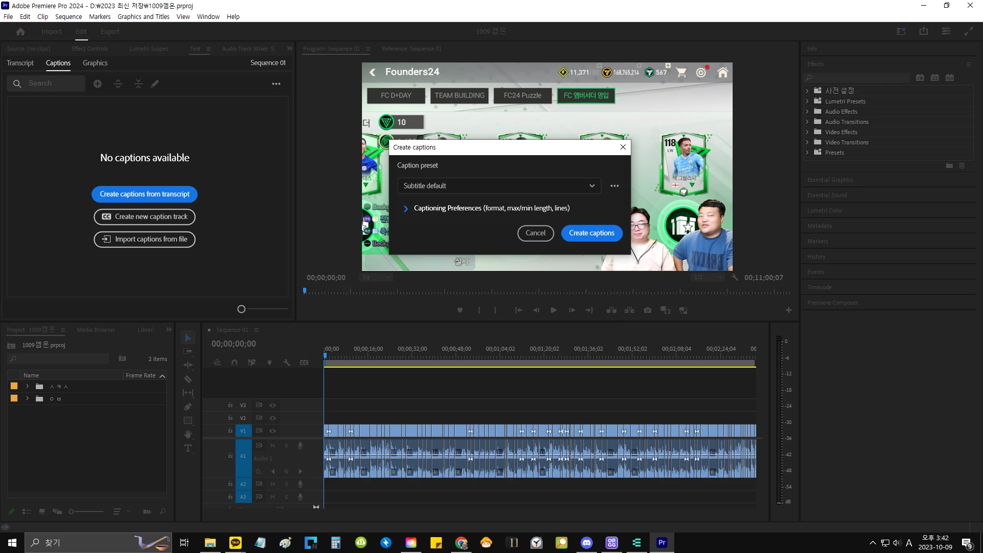Select the Hand tool

(x=188, y=434)
